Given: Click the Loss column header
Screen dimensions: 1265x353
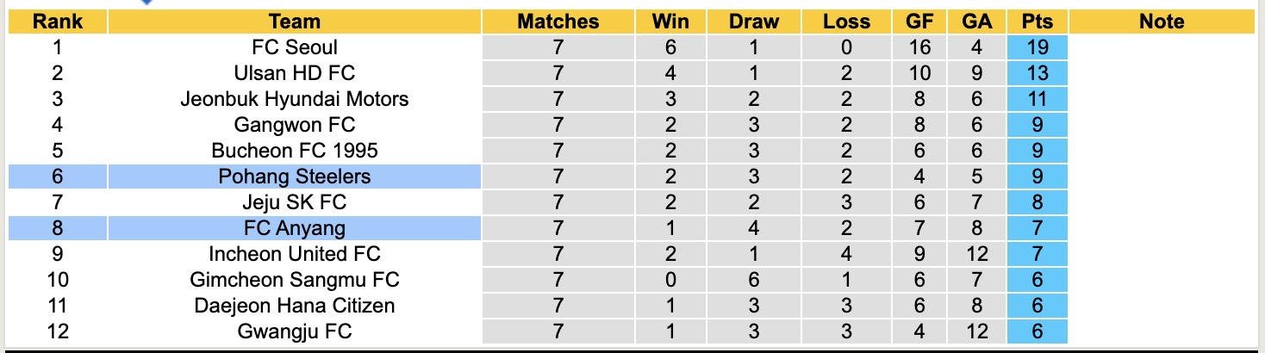Looking at the screenshot, I should 846,22.
